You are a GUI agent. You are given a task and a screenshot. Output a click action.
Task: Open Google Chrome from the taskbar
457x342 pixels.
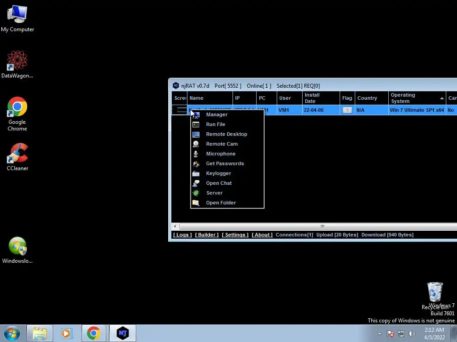tap(93, 333)
